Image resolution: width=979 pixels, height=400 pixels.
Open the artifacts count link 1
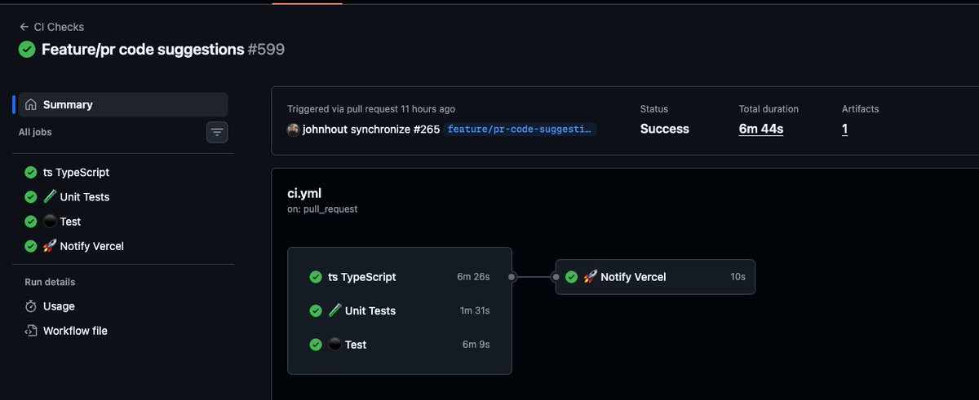coord(844,129)
